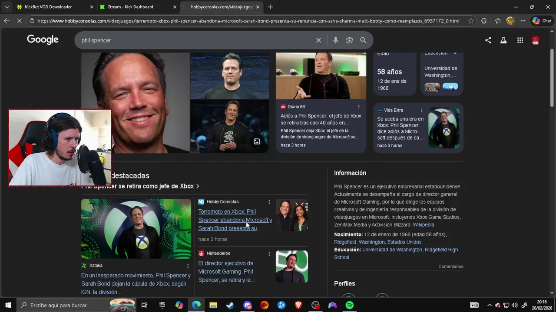Open the volume control in system tray
The height and width of the screenshot is (312, 556).
click(x=515, y=305)
